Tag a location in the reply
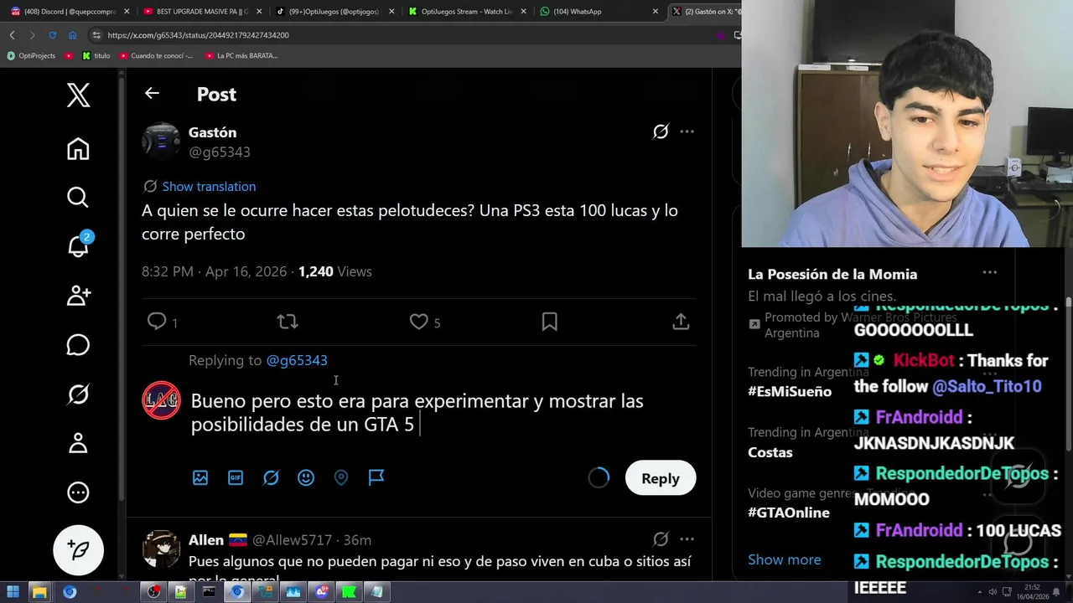The image size is (1073, 603). (341, 477)
